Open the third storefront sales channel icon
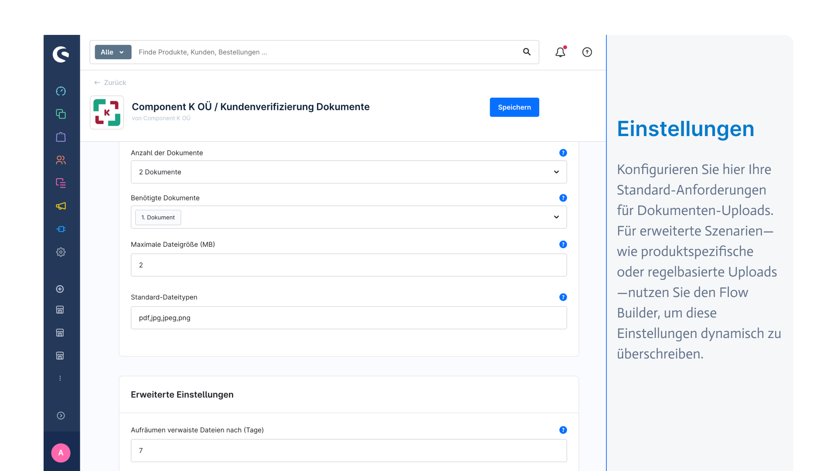The height and width of the screenshot is (471, 837). pos(60,356)
